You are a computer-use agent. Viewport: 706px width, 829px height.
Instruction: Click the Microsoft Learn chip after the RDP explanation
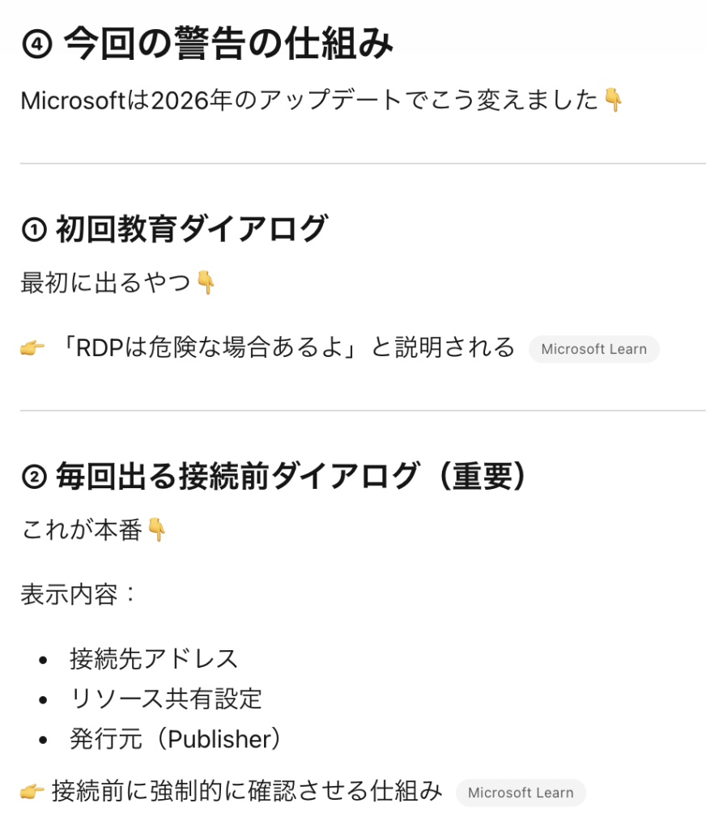tap(593, 349)
